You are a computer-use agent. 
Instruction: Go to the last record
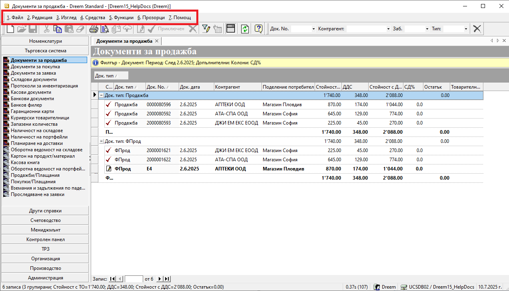pos(167,279)
